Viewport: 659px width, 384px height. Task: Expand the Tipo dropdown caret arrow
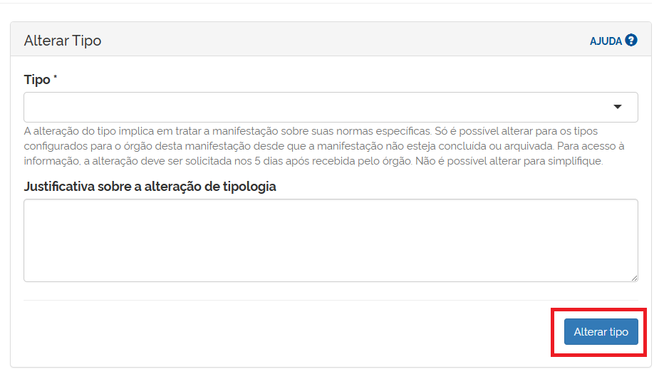(x=618, y=107)
